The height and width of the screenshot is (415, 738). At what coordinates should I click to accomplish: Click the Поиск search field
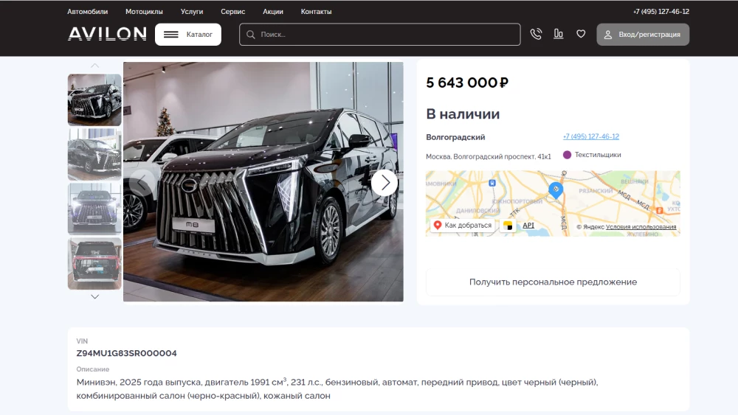point(379,35)
